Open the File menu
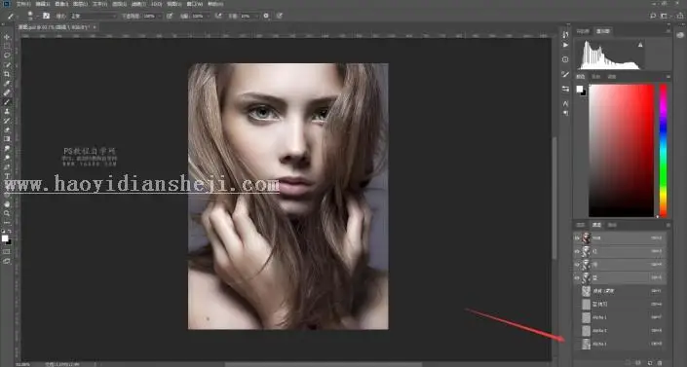 click(x=23, y=4)
